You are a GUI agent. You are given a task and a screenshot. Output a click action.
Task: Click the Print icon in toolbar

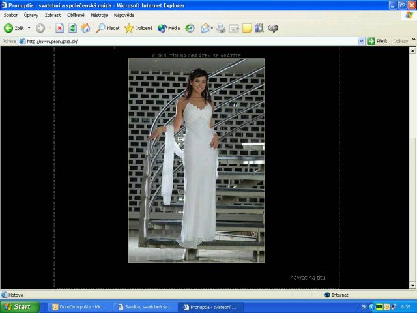tap(221, 28)
